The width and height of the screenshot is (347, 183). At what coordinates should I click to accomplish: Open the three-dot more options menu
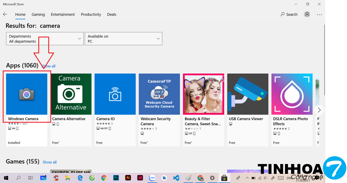(x=319, y=15)
